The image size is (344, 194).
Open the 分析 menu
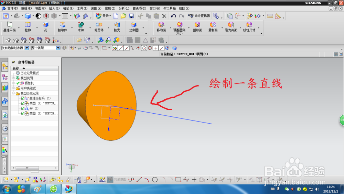(x=124, y=8)
